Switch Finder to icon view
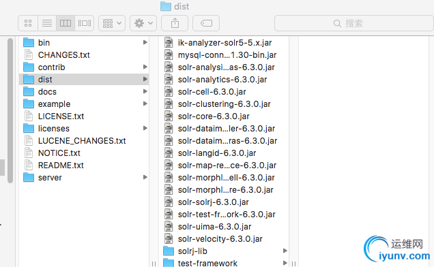The image size is (434, 267). (x=28, y=23)
